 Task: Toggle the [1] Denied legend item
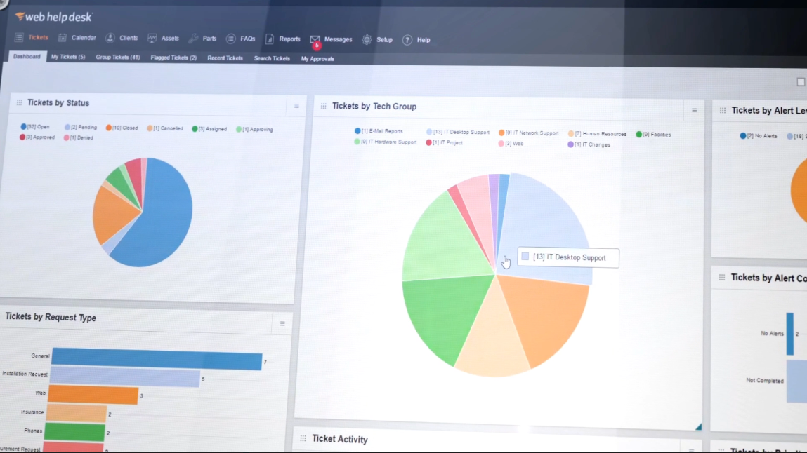point(78,137)
